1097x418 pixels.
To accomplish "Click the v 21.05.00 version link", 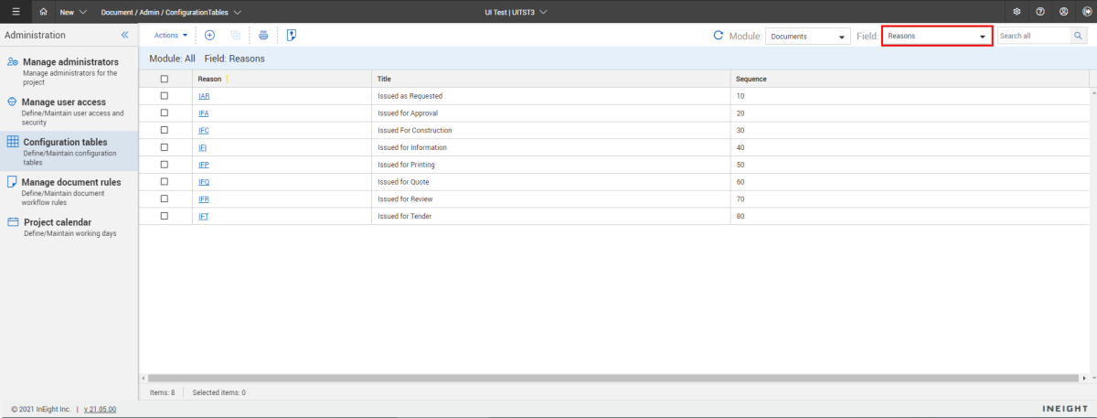I will [100, 409].
